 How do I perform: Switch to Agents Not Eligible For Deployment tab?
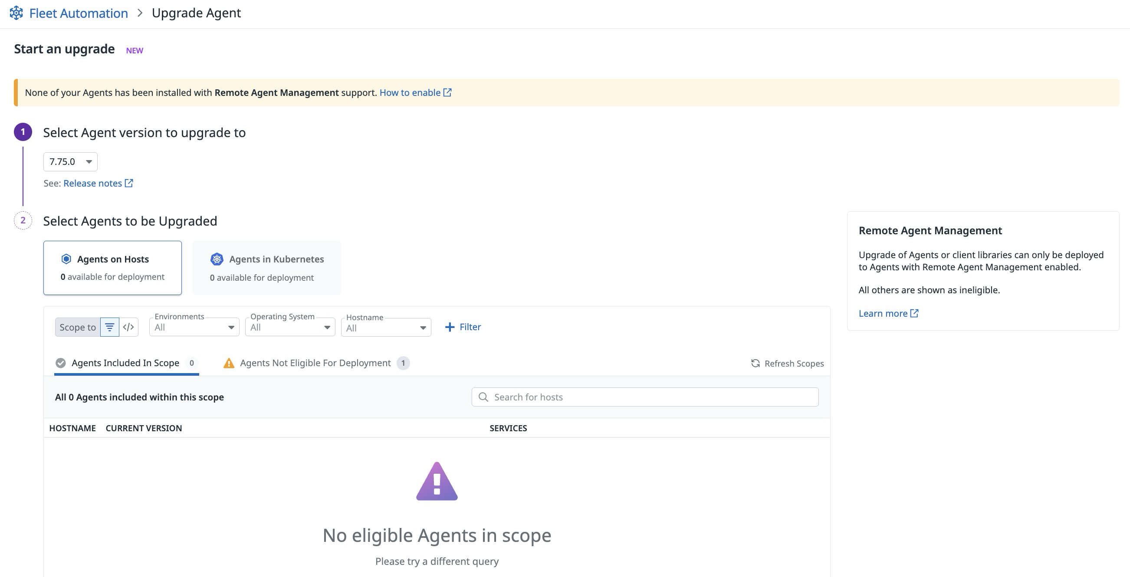coord(315,363)
